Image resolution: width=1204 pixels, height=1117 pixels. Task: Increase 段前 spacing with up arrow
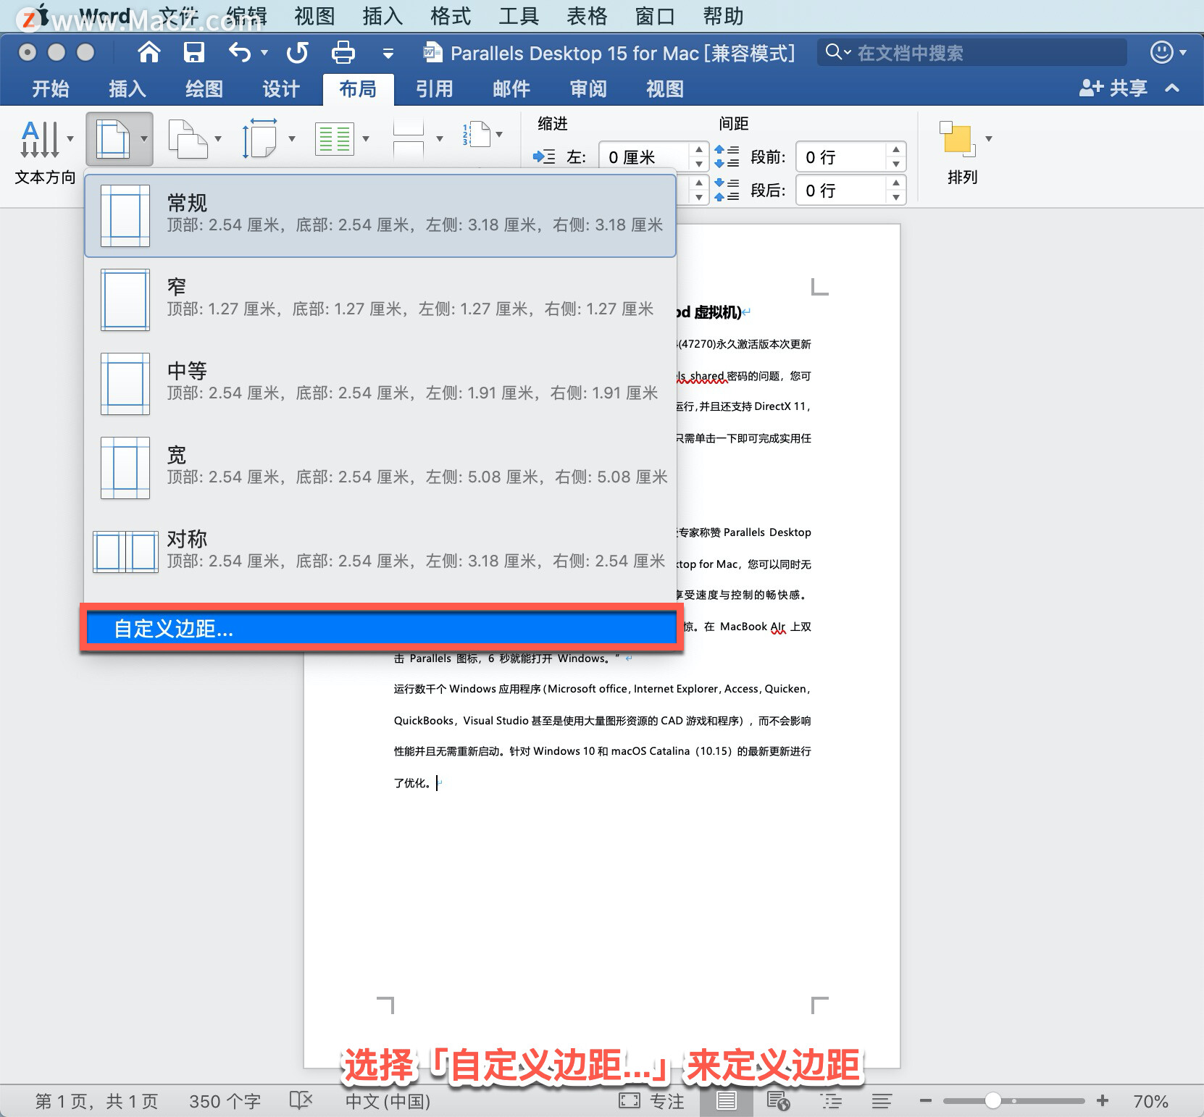pyautogui.click(x=896, y=149)
